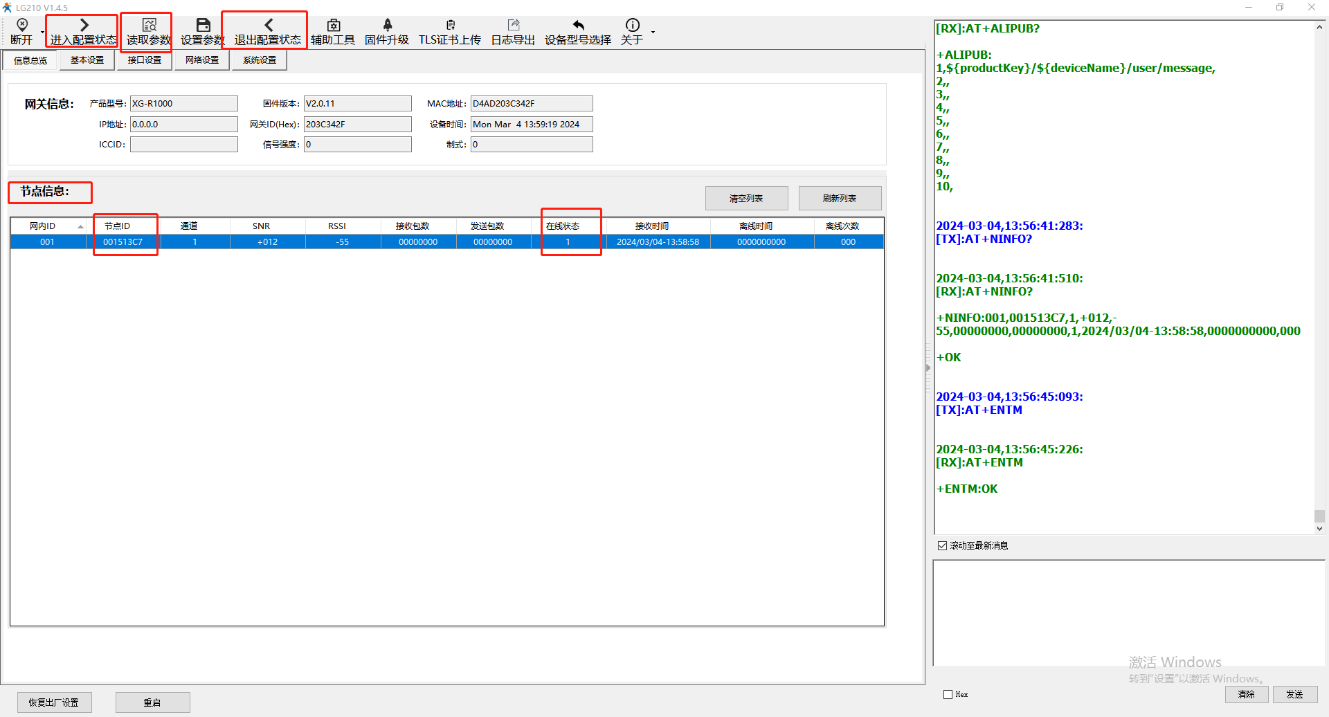
Task: Click 清除 clear button
Action: coord(1247,694)
